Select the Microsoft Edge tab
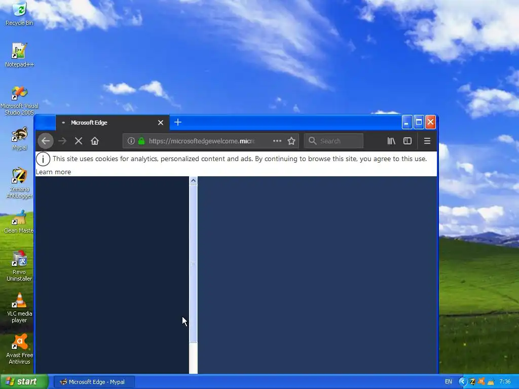This screenshot has width=519, height=389. (x=113, y=123)
